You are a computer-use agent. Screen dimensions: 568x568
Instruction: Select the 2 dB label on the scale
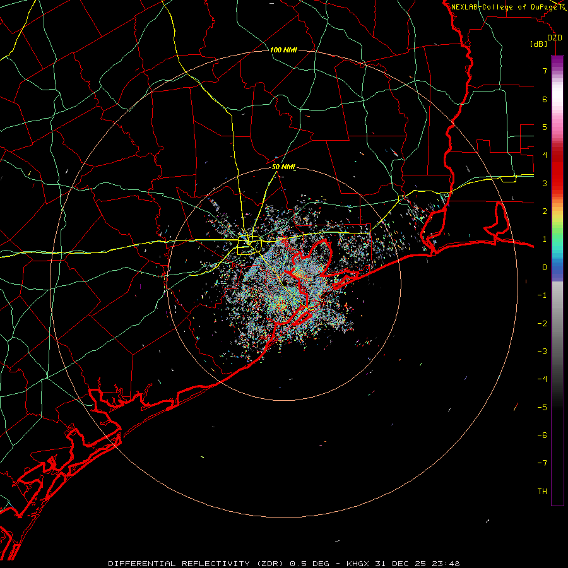point(545,211)
